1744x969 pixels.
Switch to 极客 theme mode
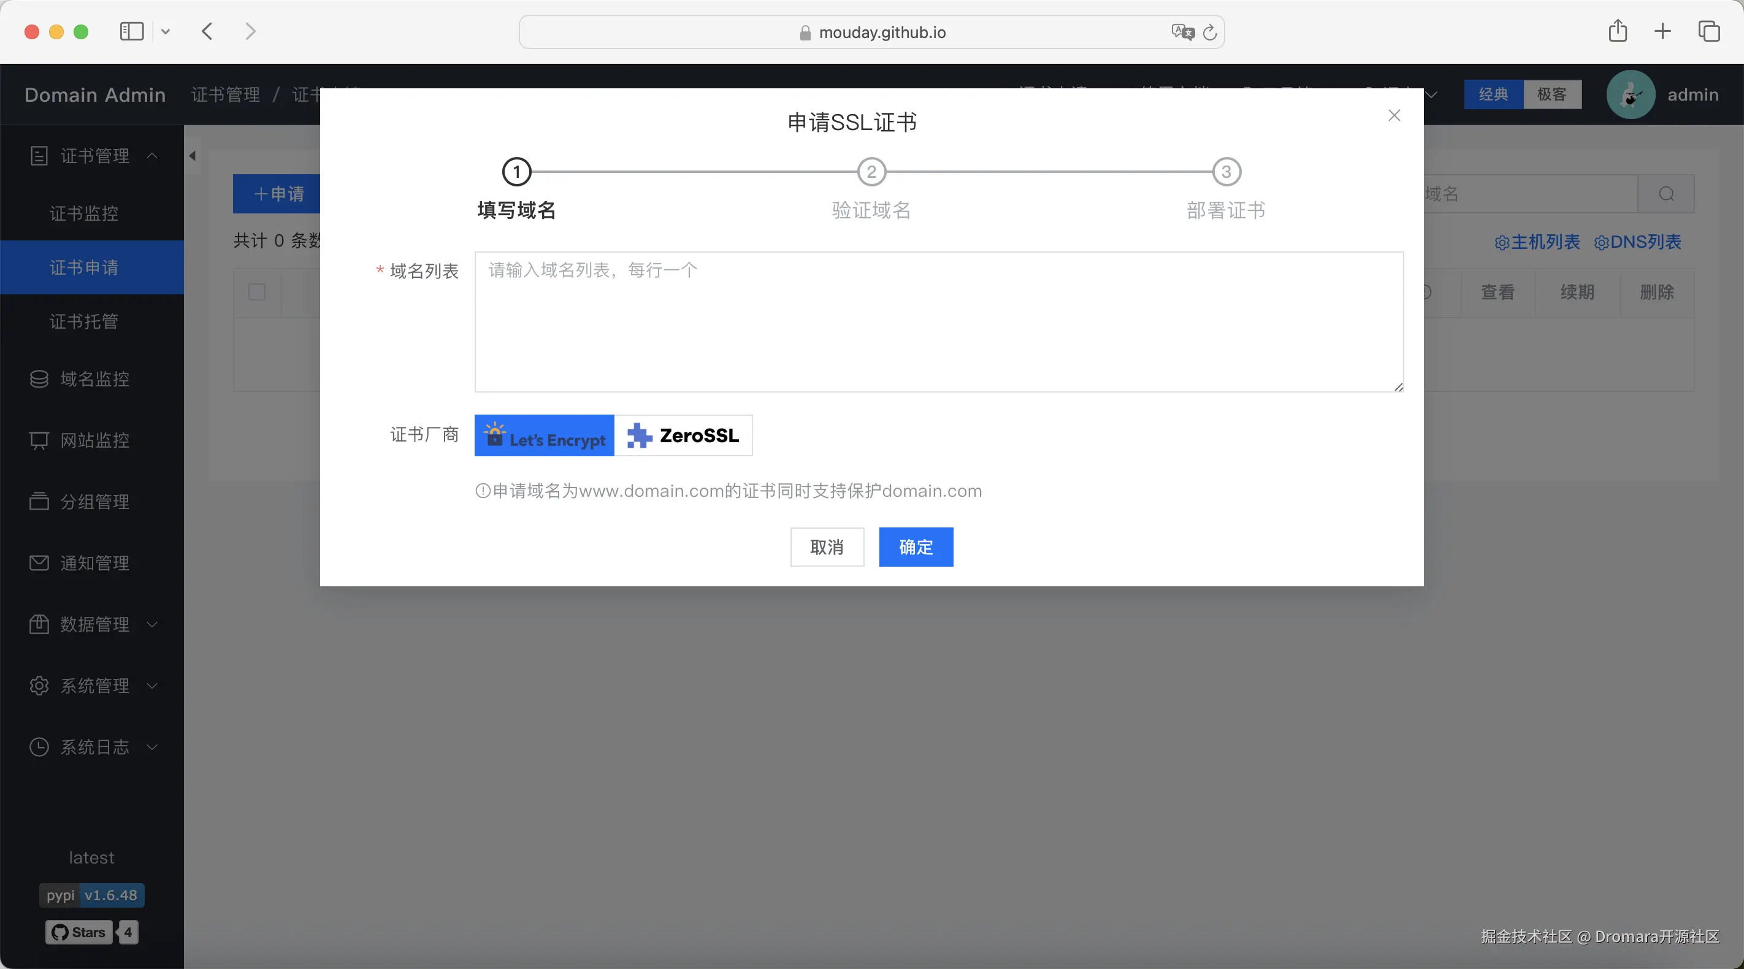(x=1551, y=95)
